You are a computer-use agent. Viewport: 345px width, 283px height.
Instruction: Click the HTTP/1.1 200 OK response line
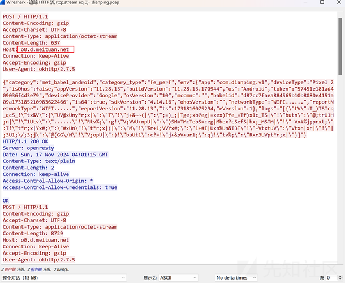coord(25,141)
